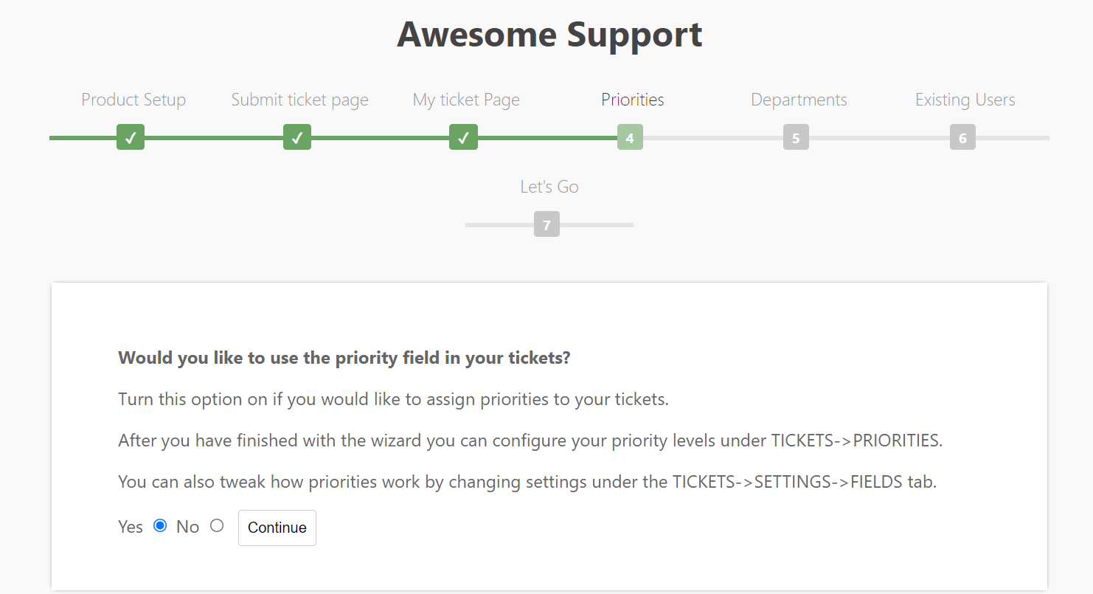
Task: Click the Submit ticket page checkmark icon
Action: pyautogui.click(x=297, y=137)
